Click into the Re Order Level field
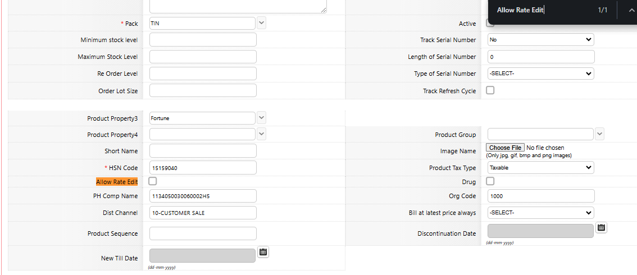Screen dimensions: 637x275 click(203, 74)
